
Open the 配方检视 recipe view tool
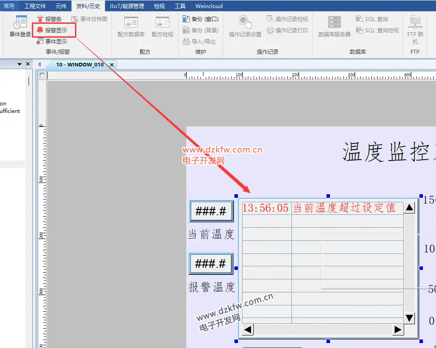pos(162,26)
